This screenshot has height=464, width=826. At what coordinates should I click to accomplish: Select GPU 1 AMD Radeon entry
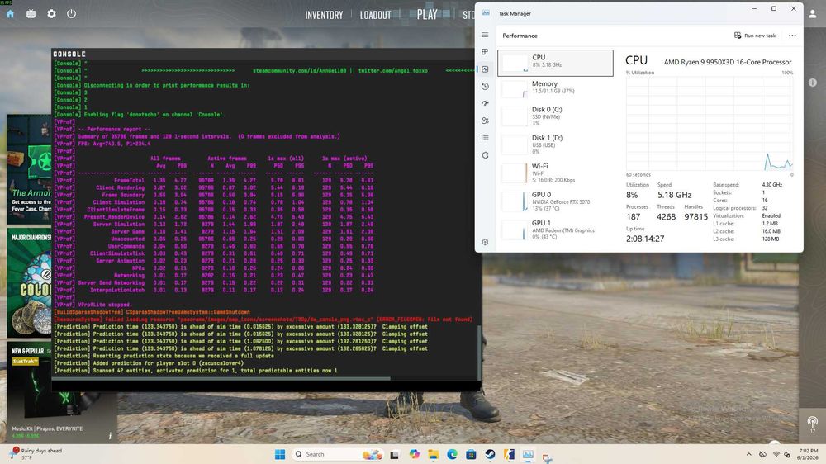point(555,230)
